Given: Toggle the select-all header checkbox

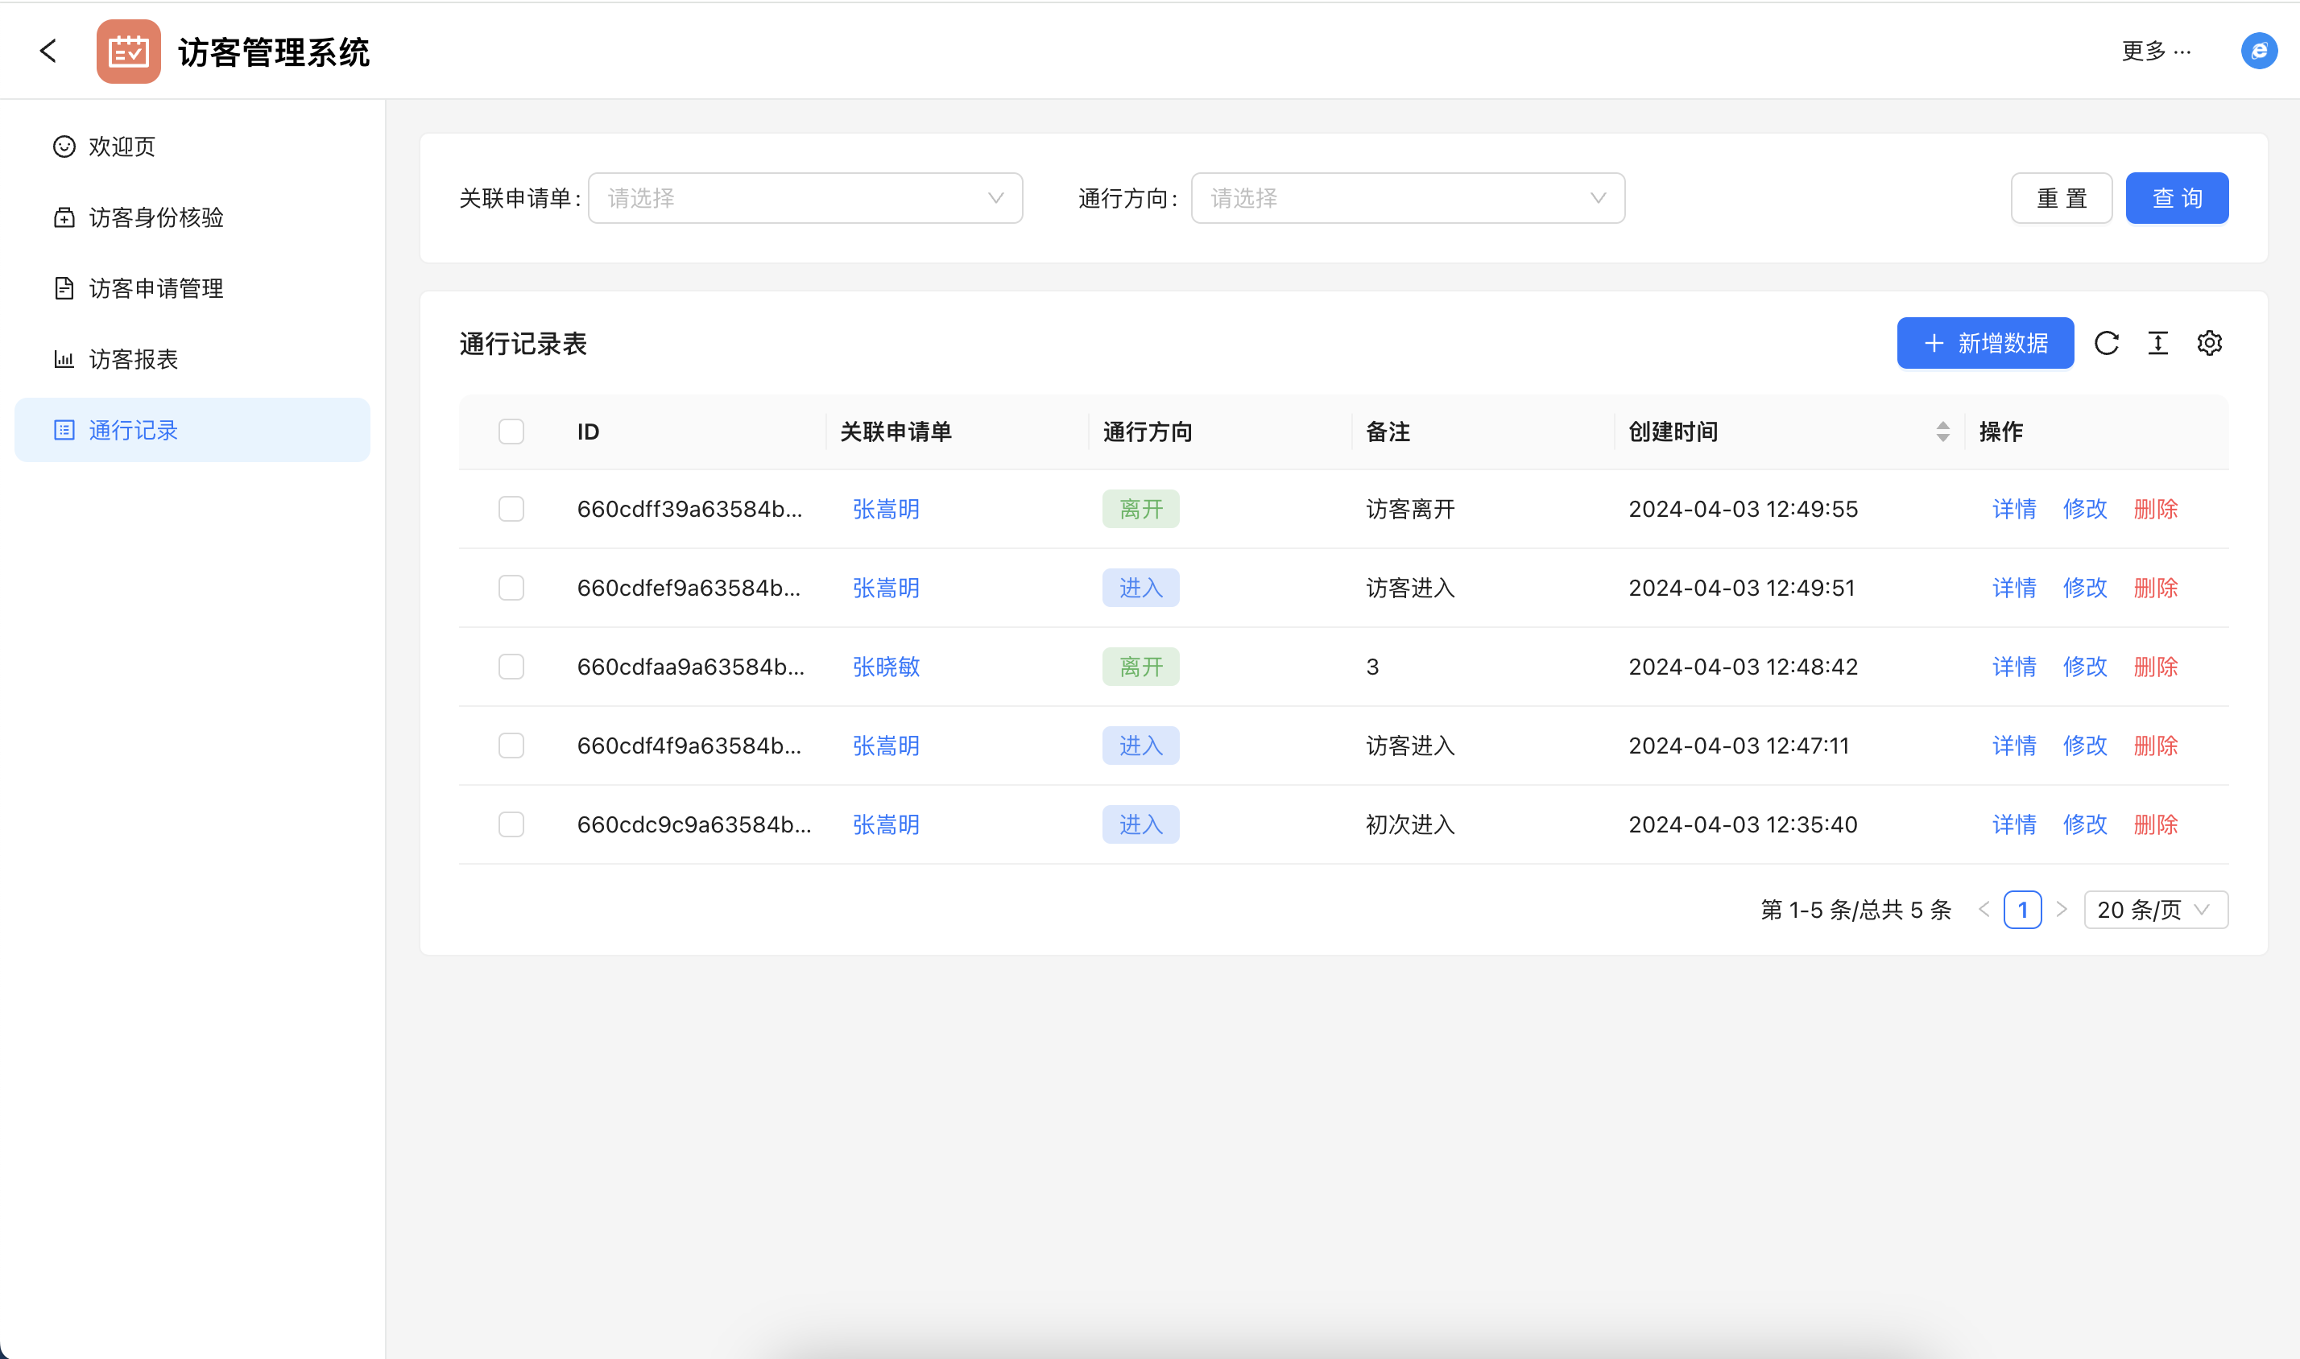Looking at the screenshot, I should 511,432.
